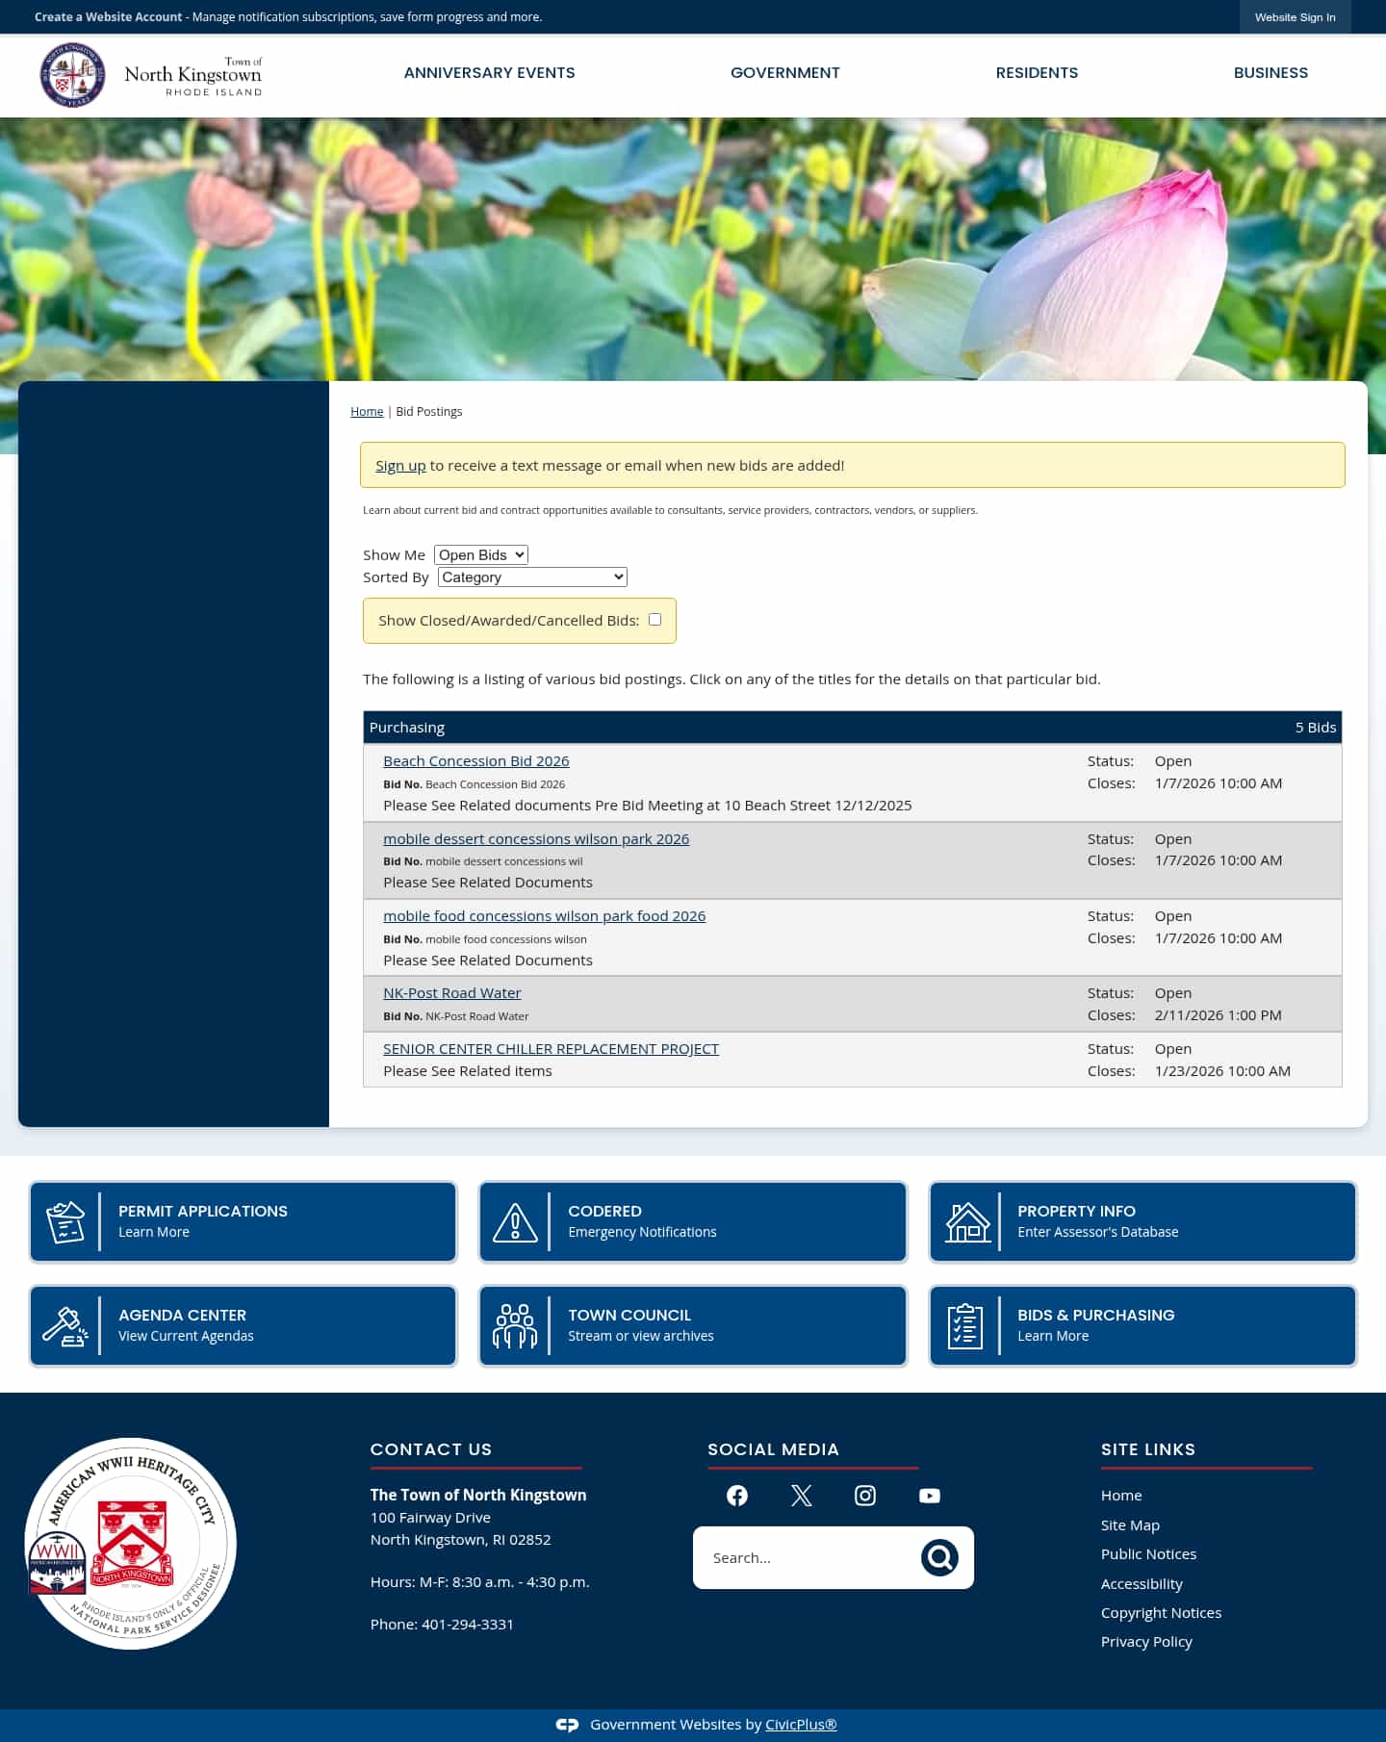
Task: Click the Site Map footer link
Action: point(1130,1525)
